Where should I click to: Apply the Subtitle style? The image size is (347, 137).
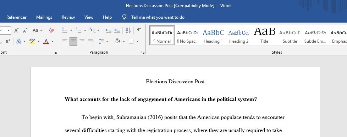(x=290, y=35)
